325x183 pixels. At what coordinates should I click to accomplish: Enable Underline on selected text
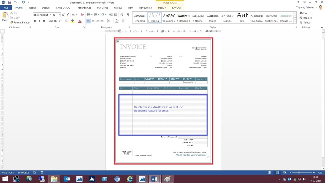pyautogui.click(x=44, y=21)
